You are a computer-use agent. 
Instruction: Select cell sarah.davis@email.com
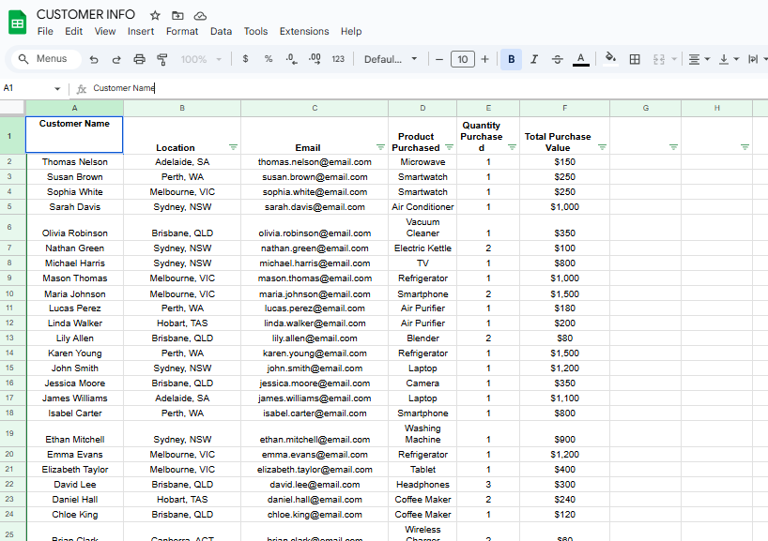(x=315, y=207)
